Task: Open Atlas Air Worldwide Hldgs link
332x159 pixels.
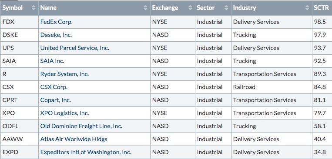Action: tap(74, 139)
